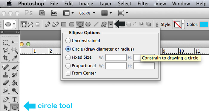Screen dimensions: 209x111
Task: Select the Eraser tool
Action: (x=6, y=83)
